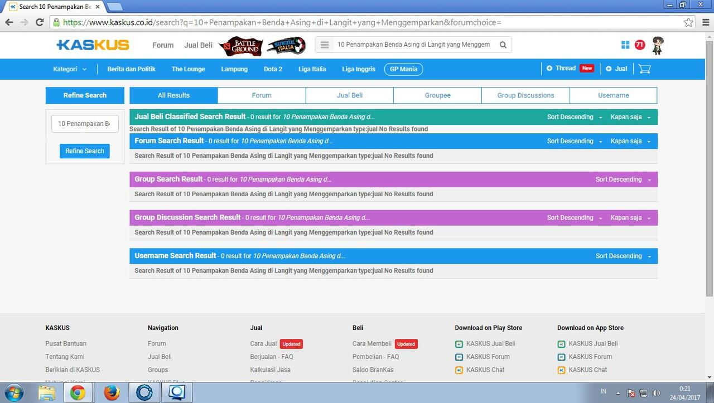Viewport: 714px width, 403px height.
Task: Open the Lampung category link
Action: pyautogui.click(x=234, y=69)
